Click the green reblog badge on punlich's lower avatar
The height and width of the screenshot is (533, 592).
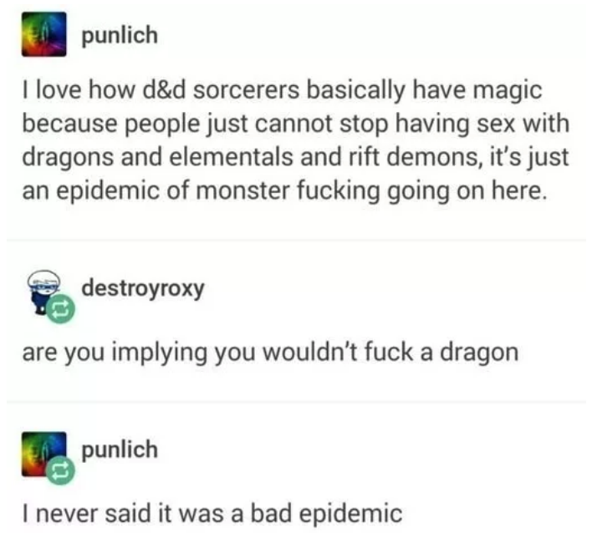(x=61, y=470)
